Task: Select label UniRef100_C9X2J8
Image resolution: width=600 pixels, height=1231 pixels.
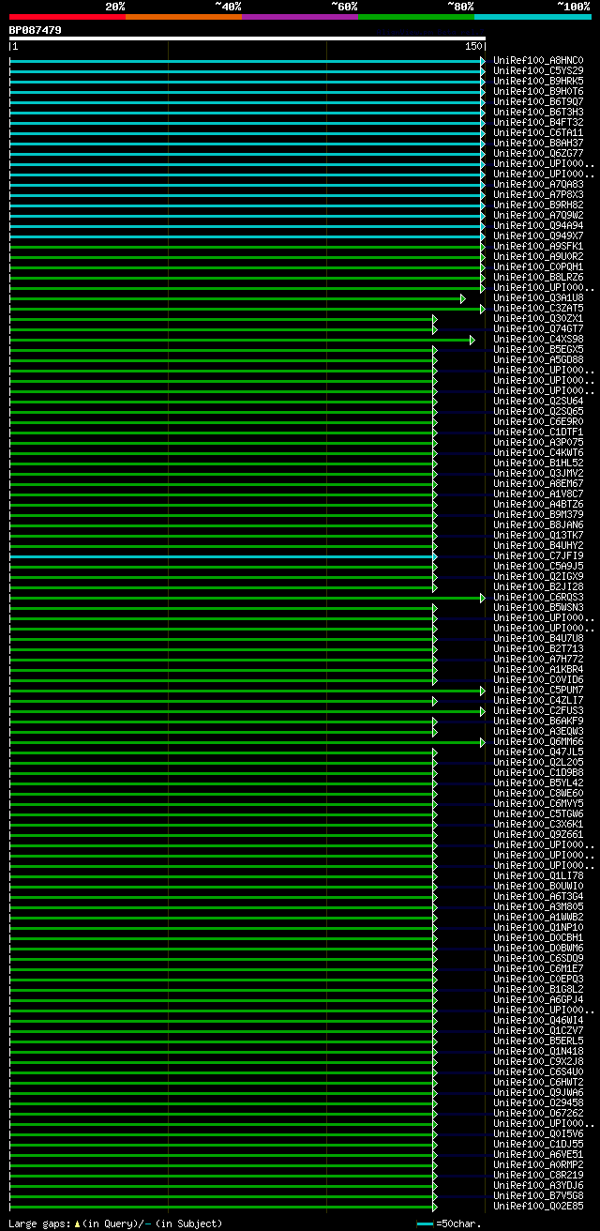Action: (538, 1061)
